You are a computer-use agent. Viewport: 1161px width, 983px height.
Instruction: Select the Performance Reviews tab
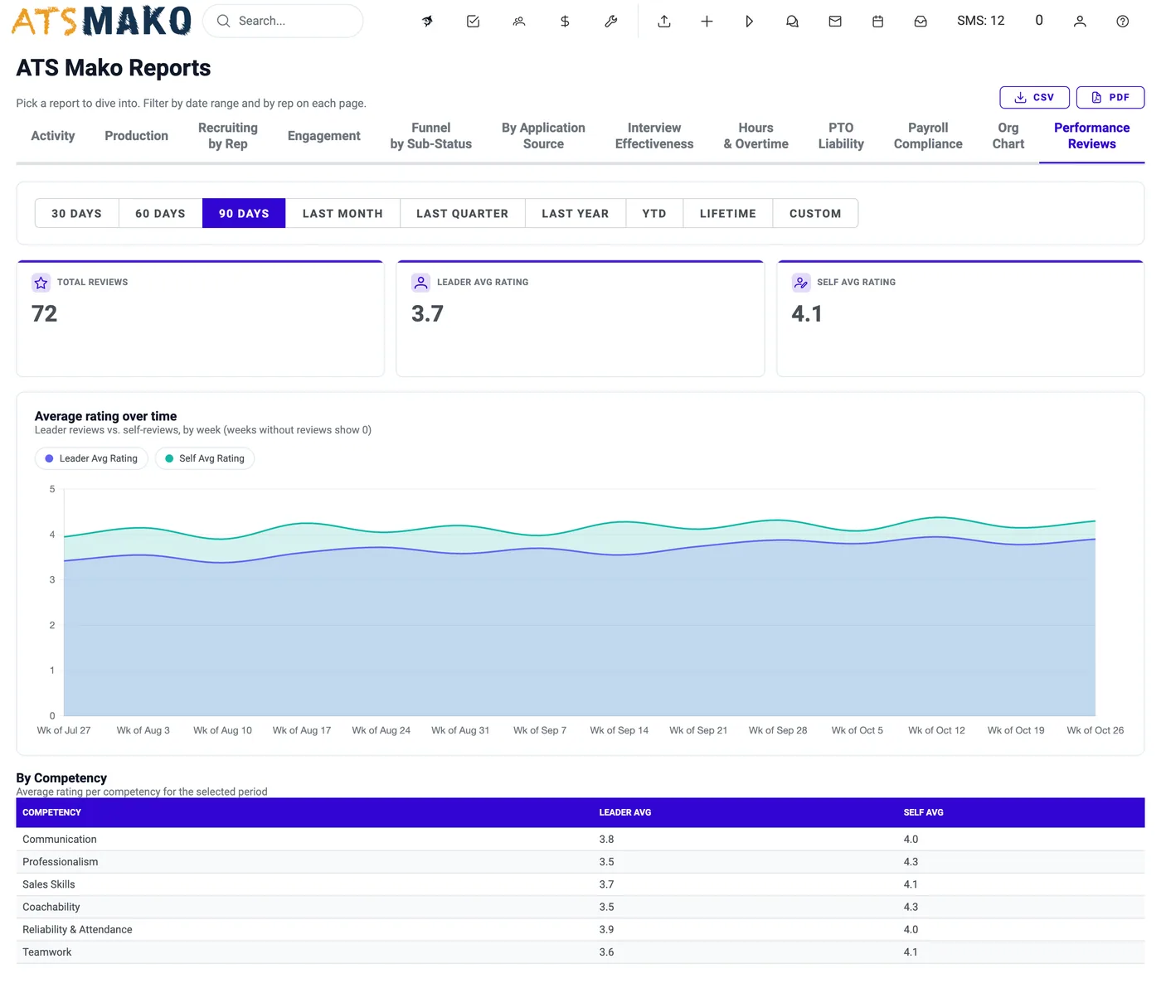[1091, 136]
